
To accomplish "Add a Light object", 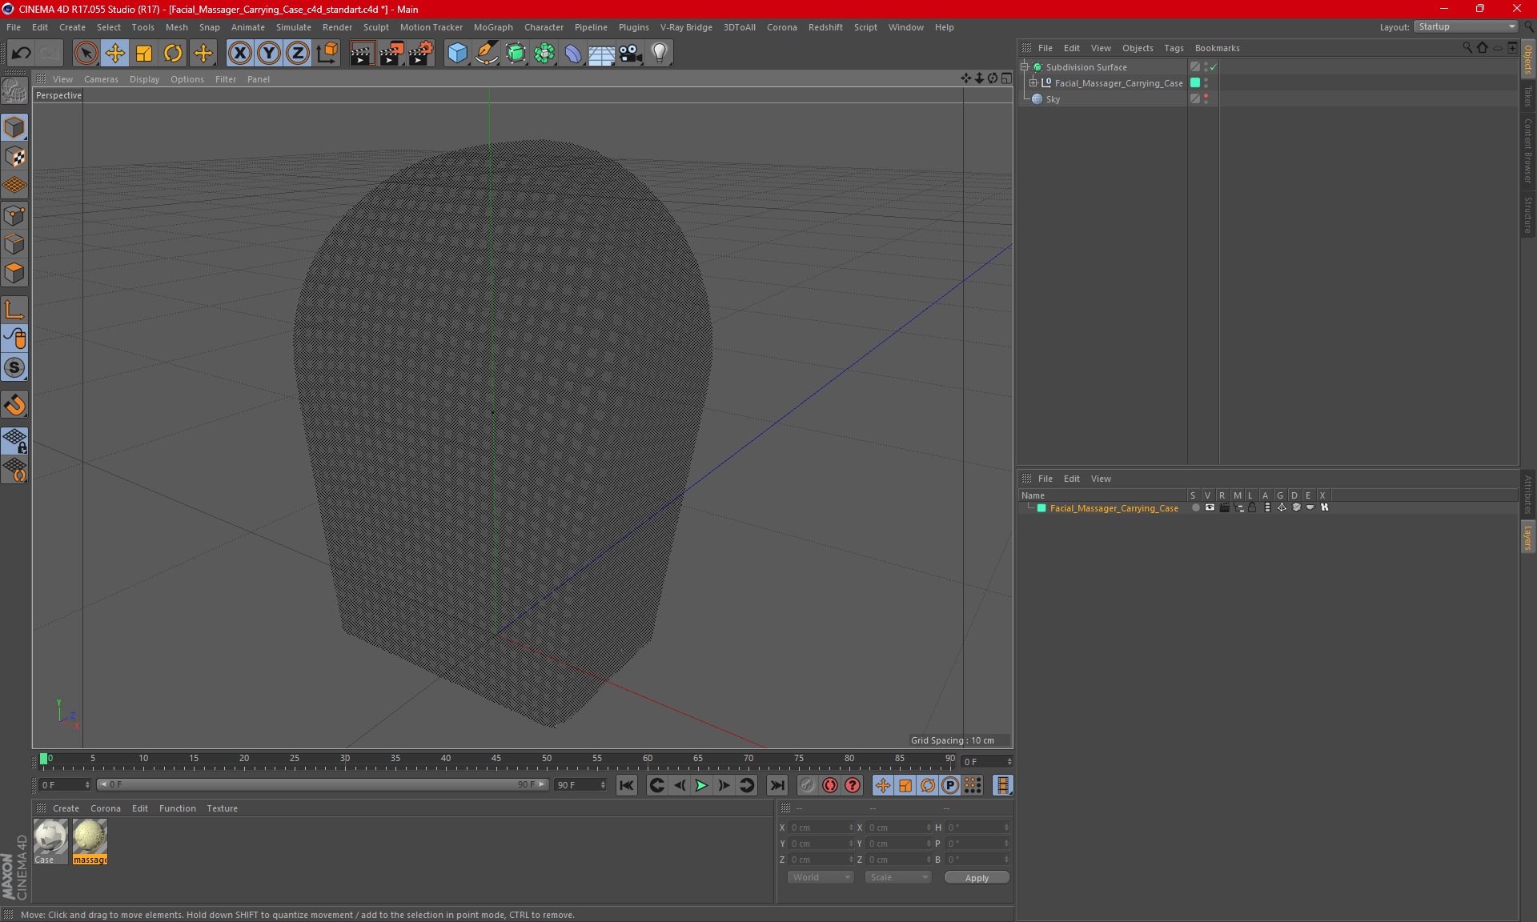I will pos(659,53).
